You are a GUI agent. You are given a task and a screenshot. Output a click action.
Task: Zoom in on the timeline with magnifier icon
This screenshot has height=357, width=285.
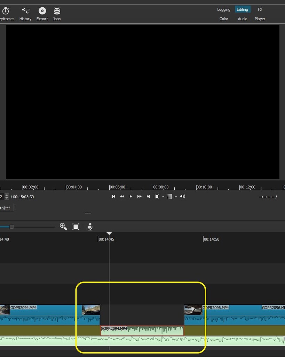63,227
